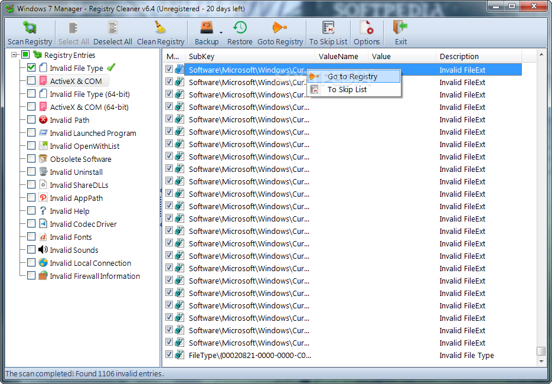Open the Backup dropdown arrow
Screen dimensions: 552x384
click(221, 32)
